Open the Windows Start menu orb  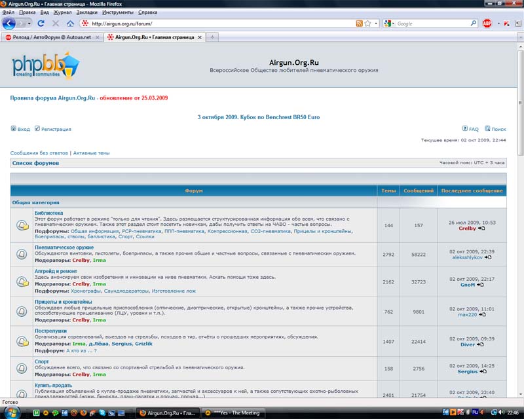[x=12, y=412]
